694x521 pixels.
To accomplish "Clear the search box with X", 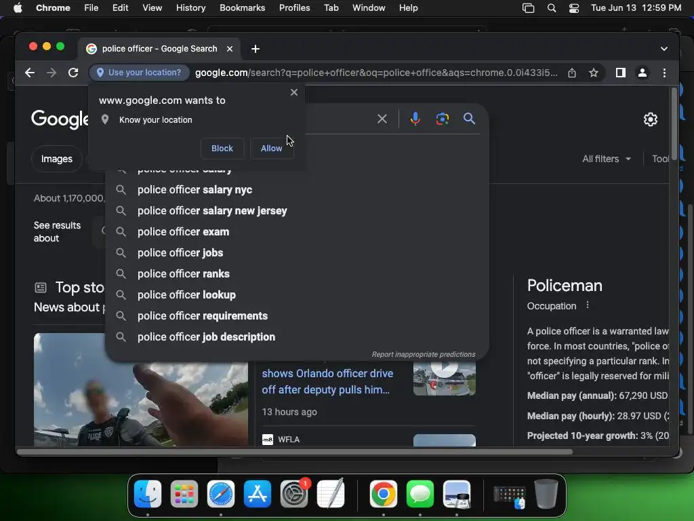I will 382,119.
